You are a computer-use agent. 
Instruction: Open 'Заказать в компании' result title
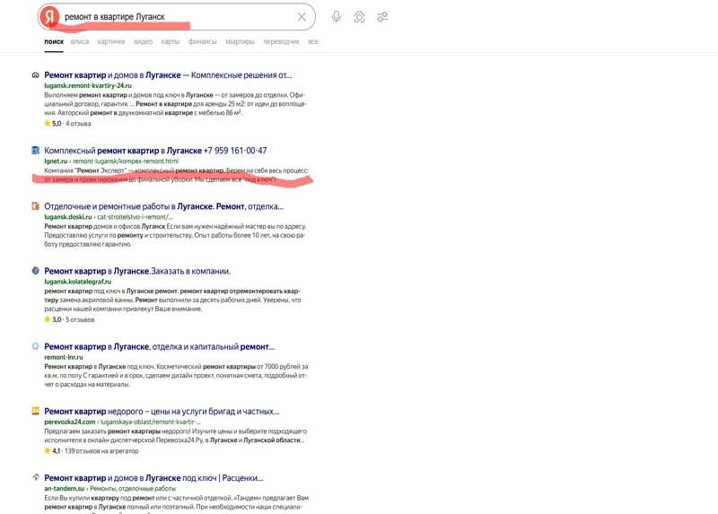coord(137,271)
